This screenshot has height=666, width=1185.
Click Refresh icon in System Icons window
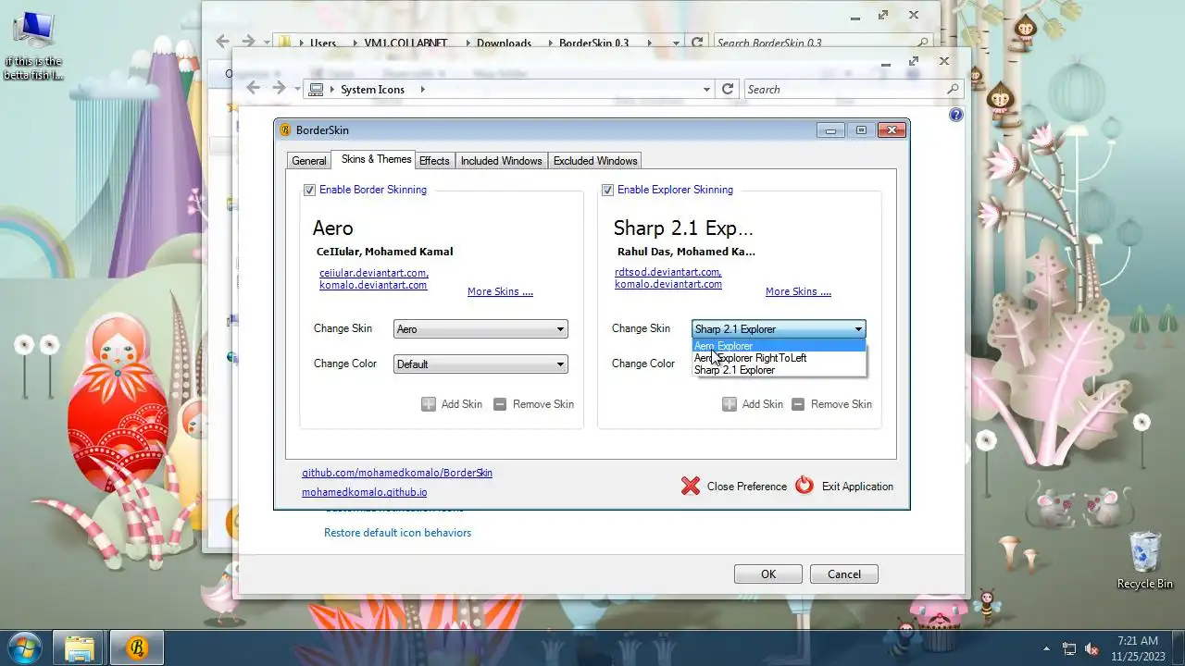[728, 89]
